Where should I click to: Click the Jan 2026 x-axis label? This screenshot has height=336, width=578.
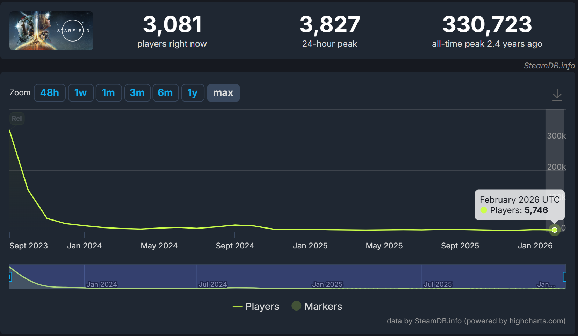(535, 246)
